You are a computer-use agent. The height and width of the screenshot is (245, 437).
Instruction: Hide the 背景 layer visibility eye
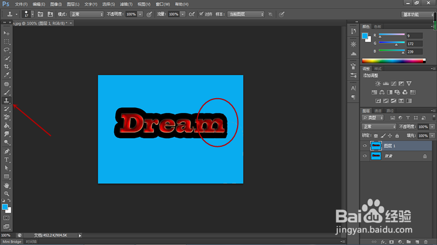click(364, 156)
